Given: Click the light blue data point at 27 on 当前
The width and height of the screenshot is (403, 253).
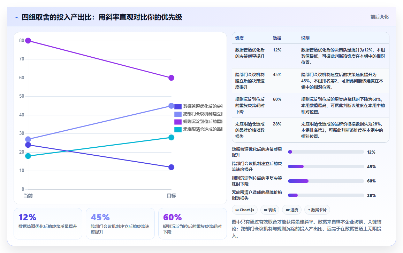Looking at the screenshot, I should click(28, 139).
